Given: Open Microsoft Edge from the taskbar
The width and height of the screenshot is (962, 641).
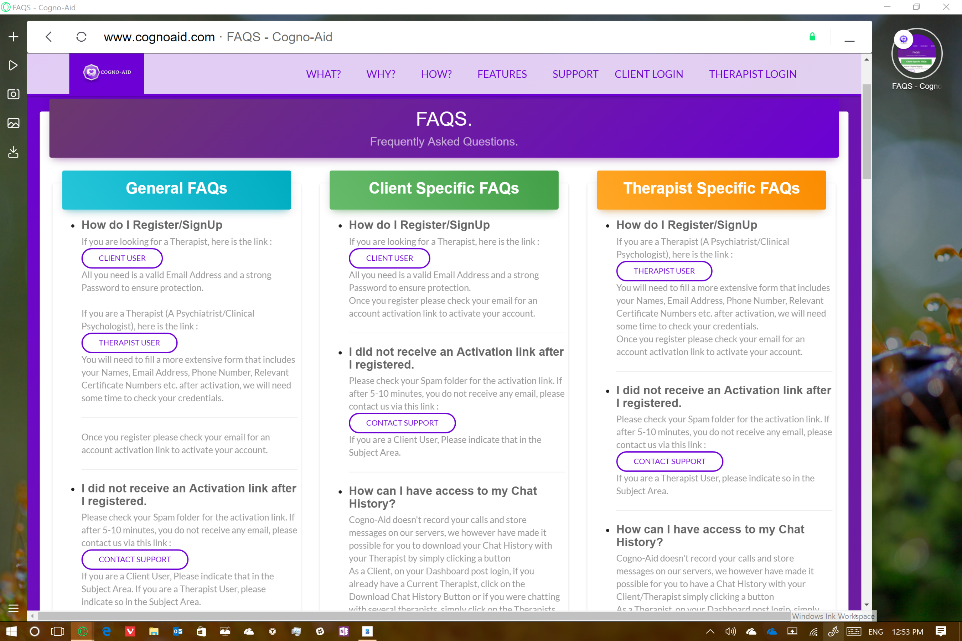Looking at the screenshot, I should pos(107,631).
